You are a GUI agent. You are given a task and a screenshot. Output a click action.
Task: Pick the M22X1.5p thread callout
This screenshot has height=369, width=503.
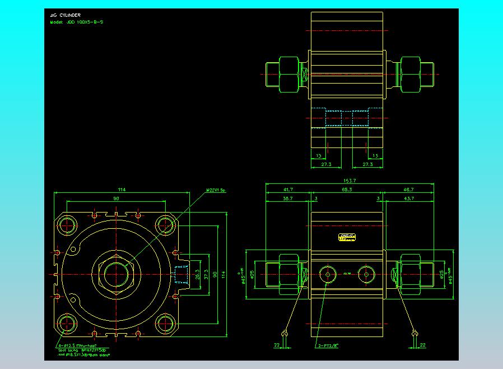pyautogui.click(x=216, y=190)
